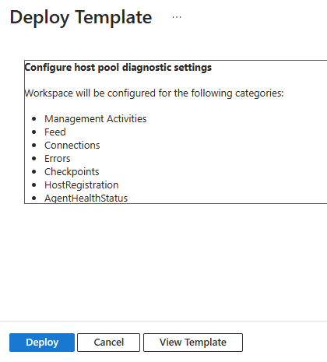Select the Checkpoints category entry
Image resolution: width=327 pixels, height=362 pixels.
pyautogui.click(x=72, y=172)
